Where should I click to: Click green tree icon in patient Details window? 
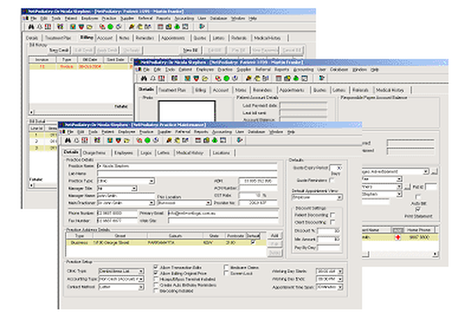296,78
